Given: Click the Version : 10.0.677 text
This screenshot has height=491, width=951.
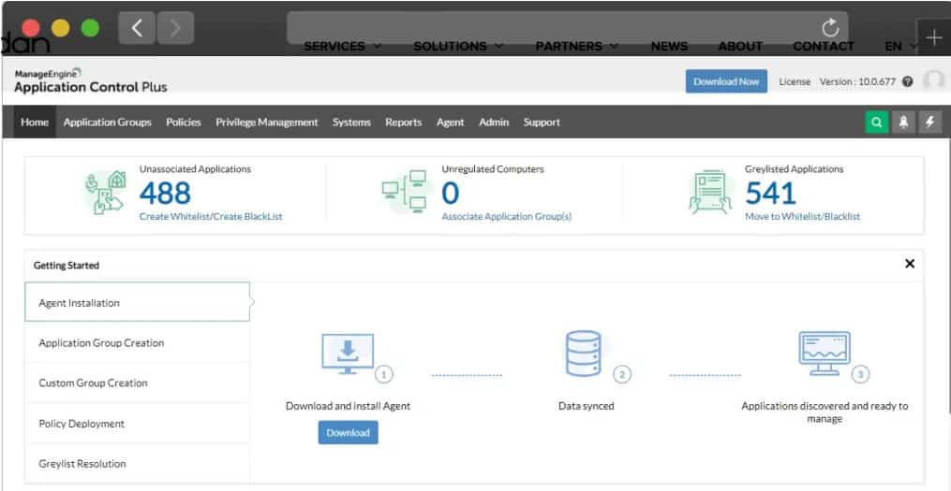Looking at the screenshot, I should coord(857,81).
